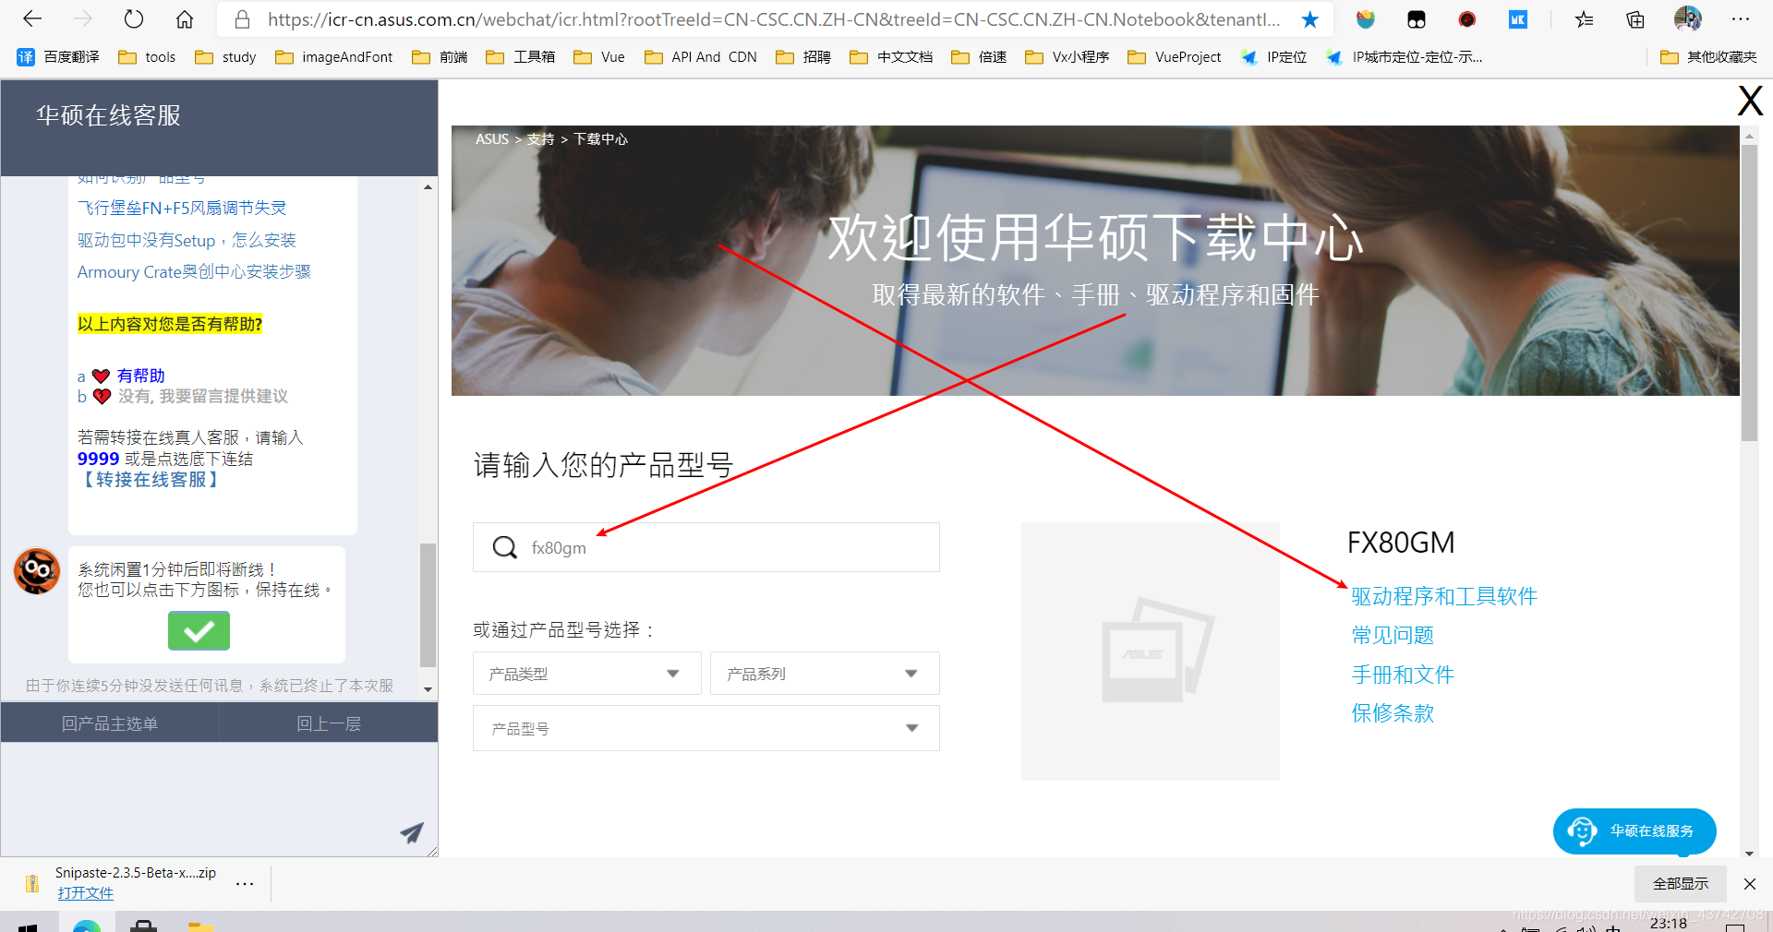Open the 百度翻译 bookmark
Image resolution: width=1773 pixels, height=932 pixels.
pyautogui.click(x=58, y=57)
